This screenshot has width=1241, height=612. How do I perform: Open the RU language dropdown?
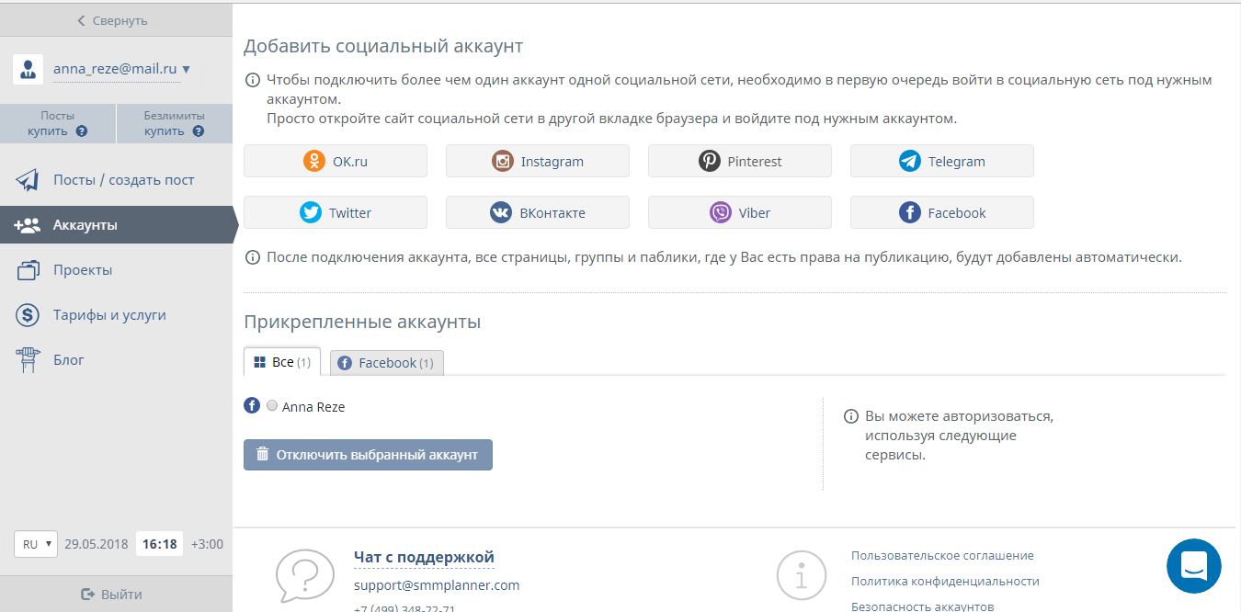click(x=35, y=543)
